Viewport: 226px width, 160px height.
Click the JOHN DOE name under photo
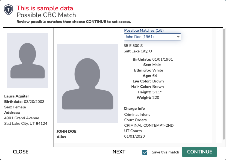pyautogui.click(x=66, y=131)
